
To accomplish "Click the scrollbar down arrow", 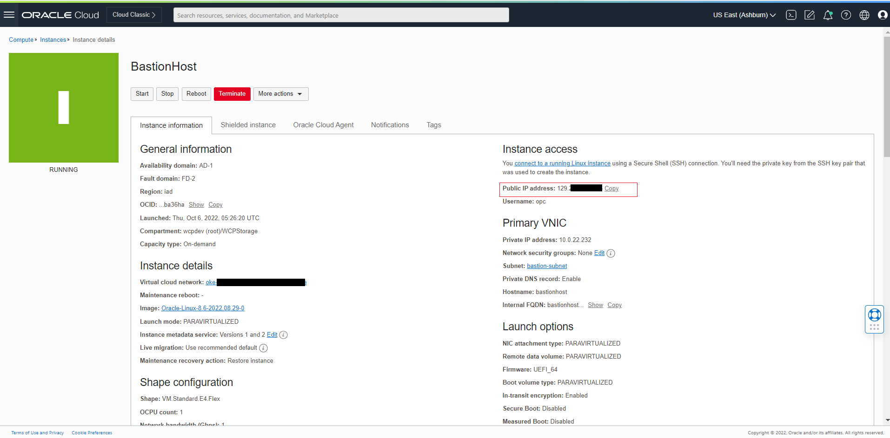I will (887, 420).
